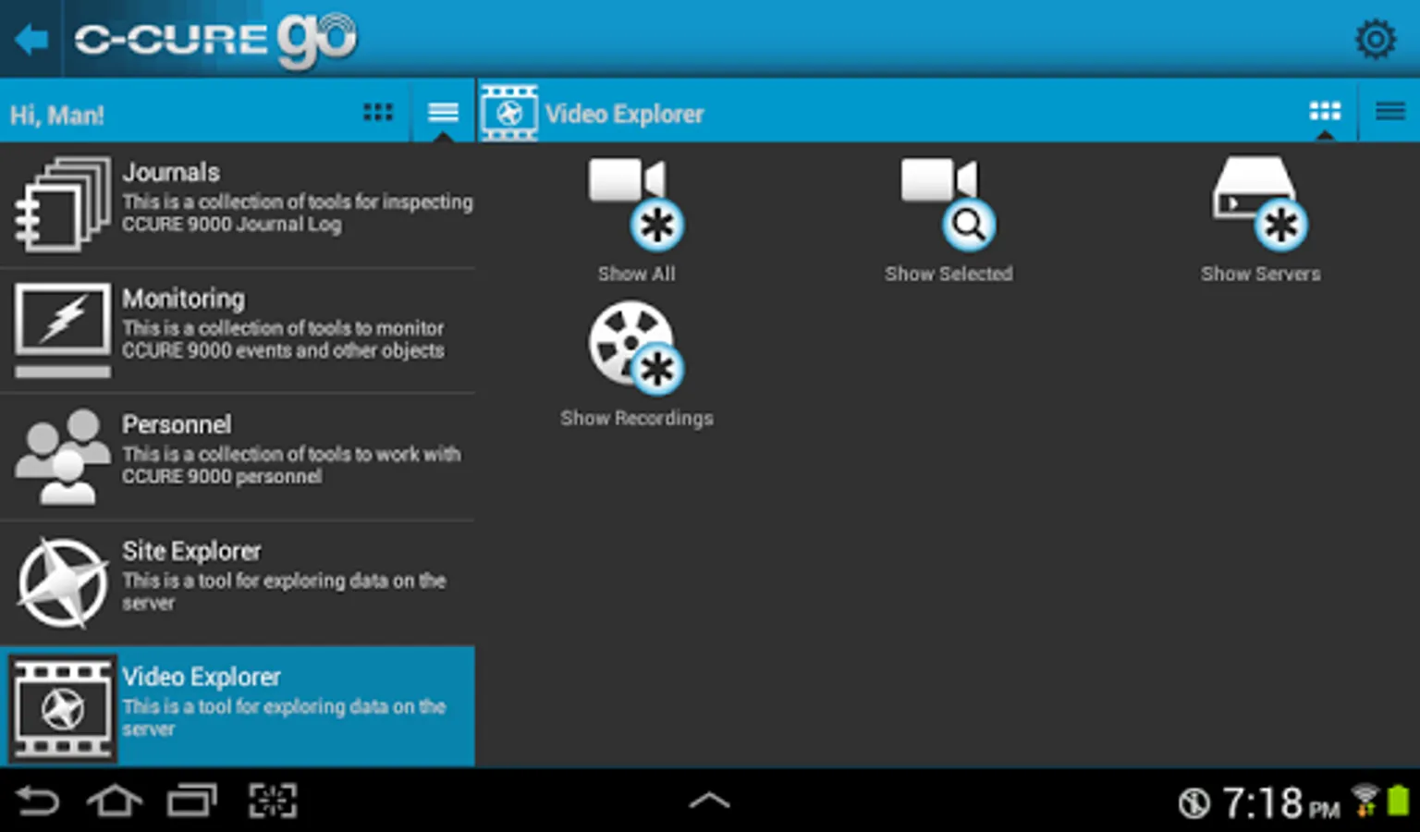Tap the status icon left of the clock
1420x832 pixels.
pos(1194,802)
